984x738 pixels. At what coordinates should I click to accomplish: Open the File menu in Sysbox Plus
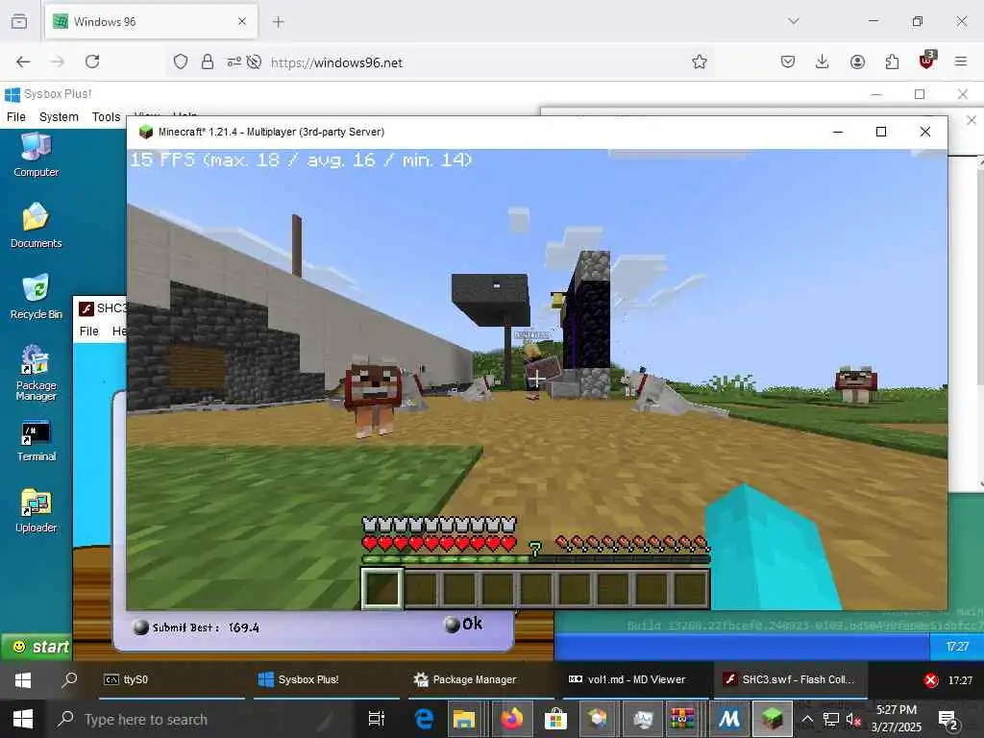tap(15, 116)
